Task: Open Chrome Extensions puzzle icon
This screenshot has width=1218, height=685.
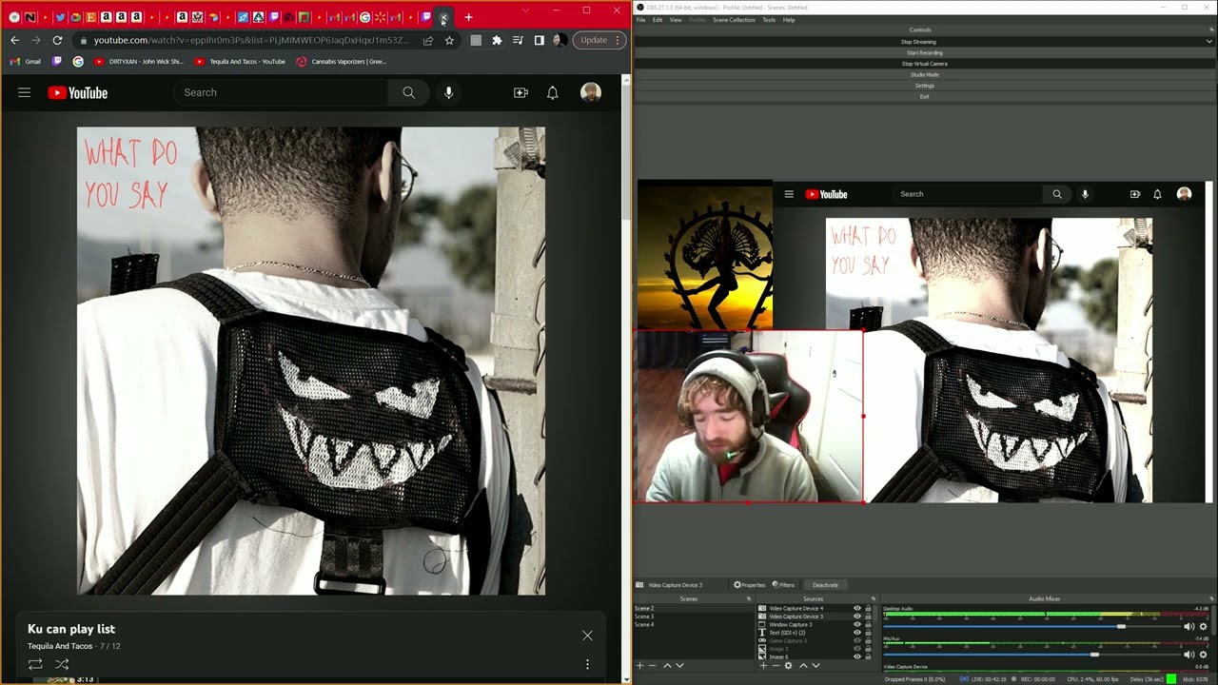Action: click(497, 40)
